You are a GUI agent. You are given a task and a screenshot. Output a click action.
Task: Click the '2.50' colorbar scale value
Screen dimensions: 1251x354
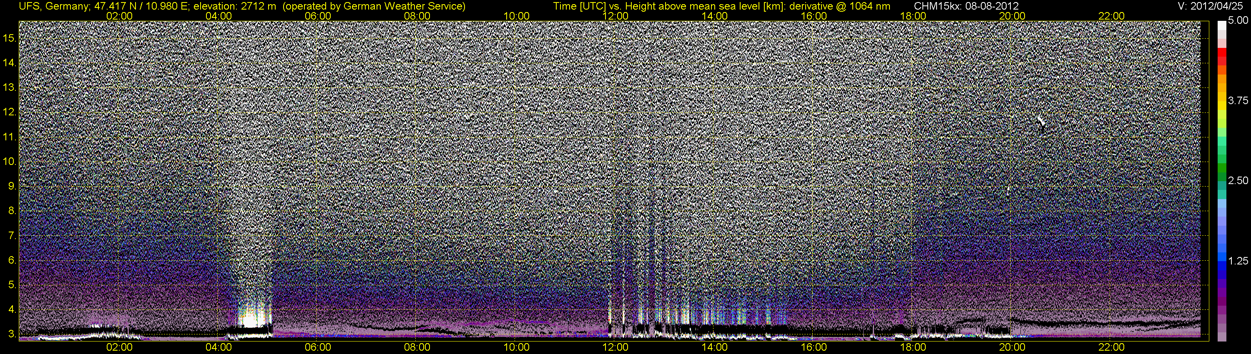1238,180
